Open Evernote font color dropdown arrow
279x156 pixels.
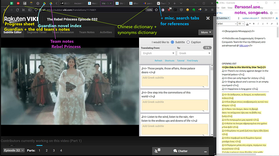250,24
